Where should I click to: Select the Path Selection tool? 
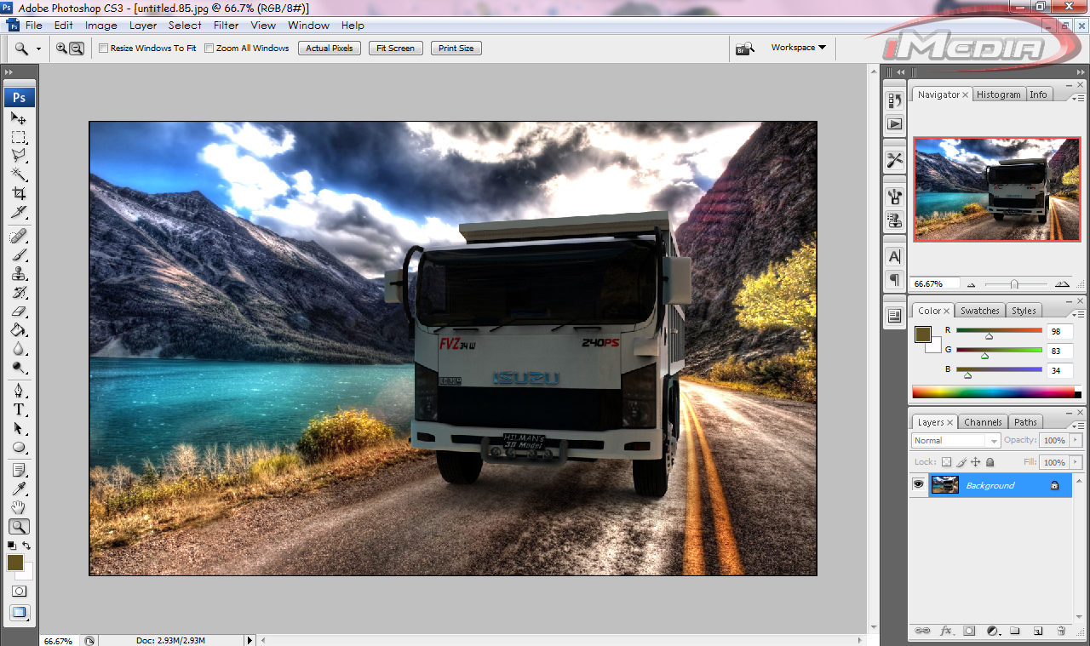[x=19, y=428]
